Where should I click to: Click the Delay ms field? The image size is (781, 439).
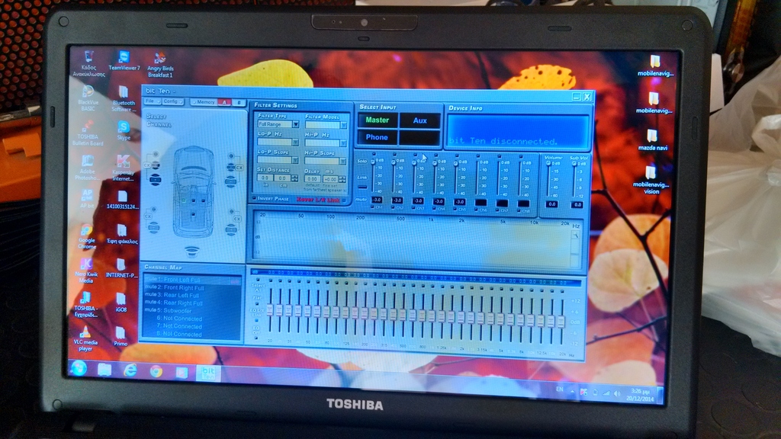click(312, 178)
